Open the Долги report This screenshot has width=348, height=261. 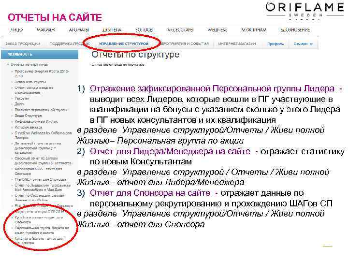pyautogui.click(x=19, y=104)
